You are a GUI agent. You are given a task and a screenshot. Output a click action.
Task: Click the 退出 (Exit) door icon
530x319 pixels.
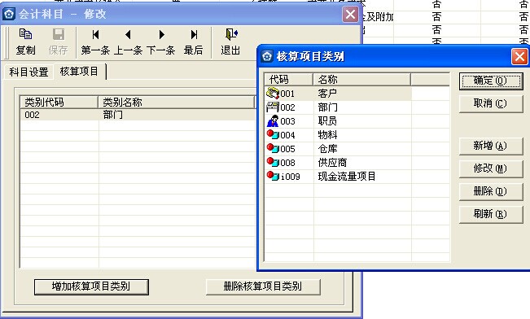point(231,34)
